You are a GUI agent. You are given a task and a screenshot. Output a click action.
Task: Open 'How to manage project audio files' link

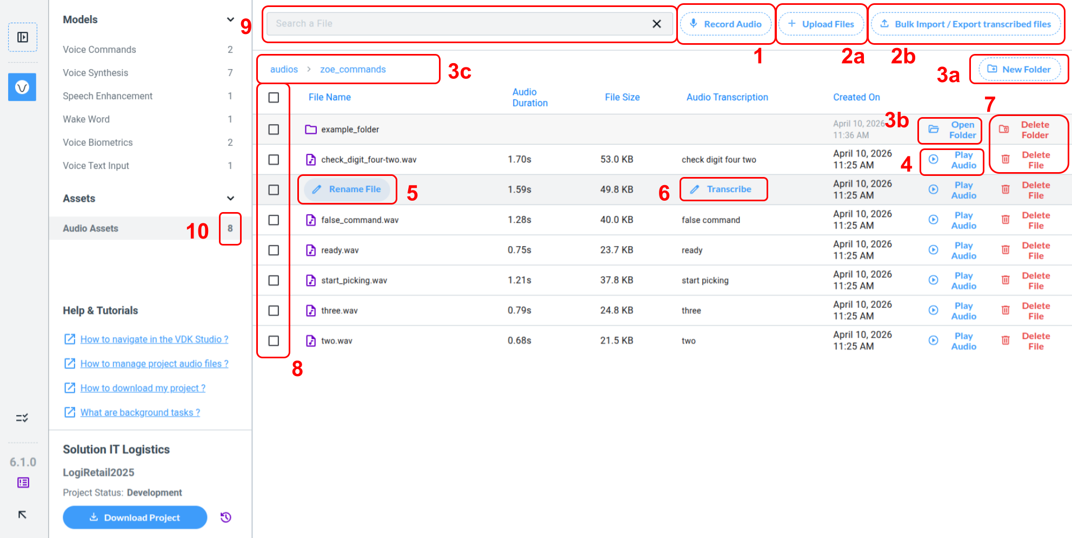[x=154, y=364]
